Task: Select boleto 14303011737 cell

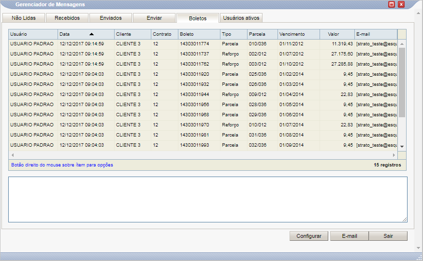Action: tap(199, 54)
